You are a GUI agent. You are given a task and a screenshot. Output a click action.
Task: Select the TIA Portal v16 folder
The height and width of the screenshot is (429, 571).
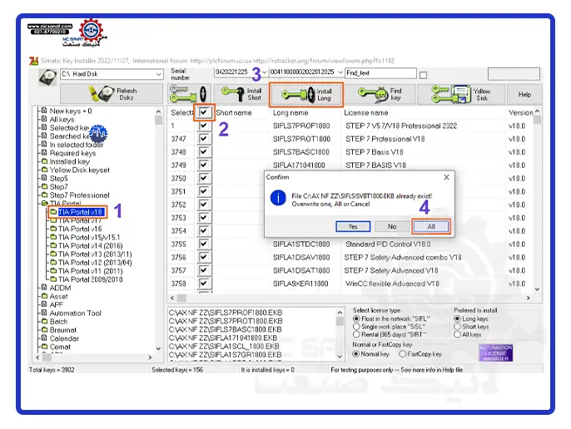80,229
